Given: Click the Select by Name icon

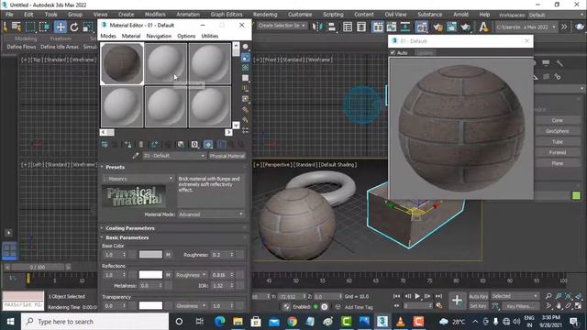Looking at the screenshot, I should click(17, 27).
